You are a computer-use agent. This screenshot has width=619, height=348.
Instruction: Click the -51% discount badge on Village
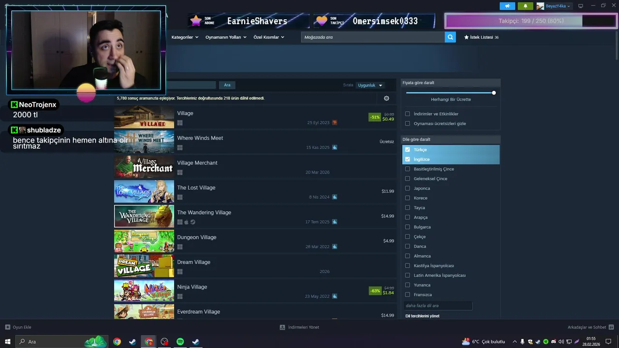pyautogui.click(x=375, y=117)
